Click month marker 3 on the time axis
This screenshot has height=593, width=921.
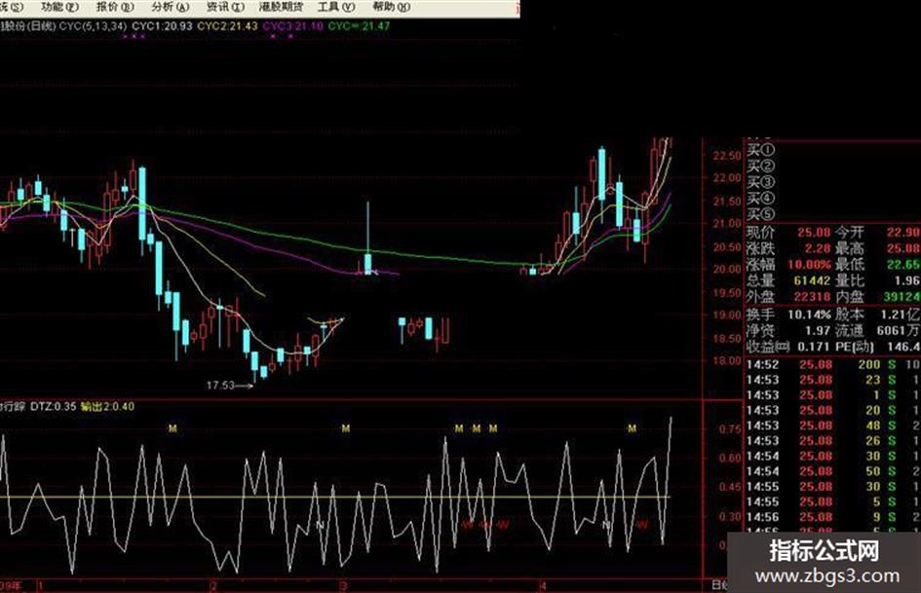[345, 585]
